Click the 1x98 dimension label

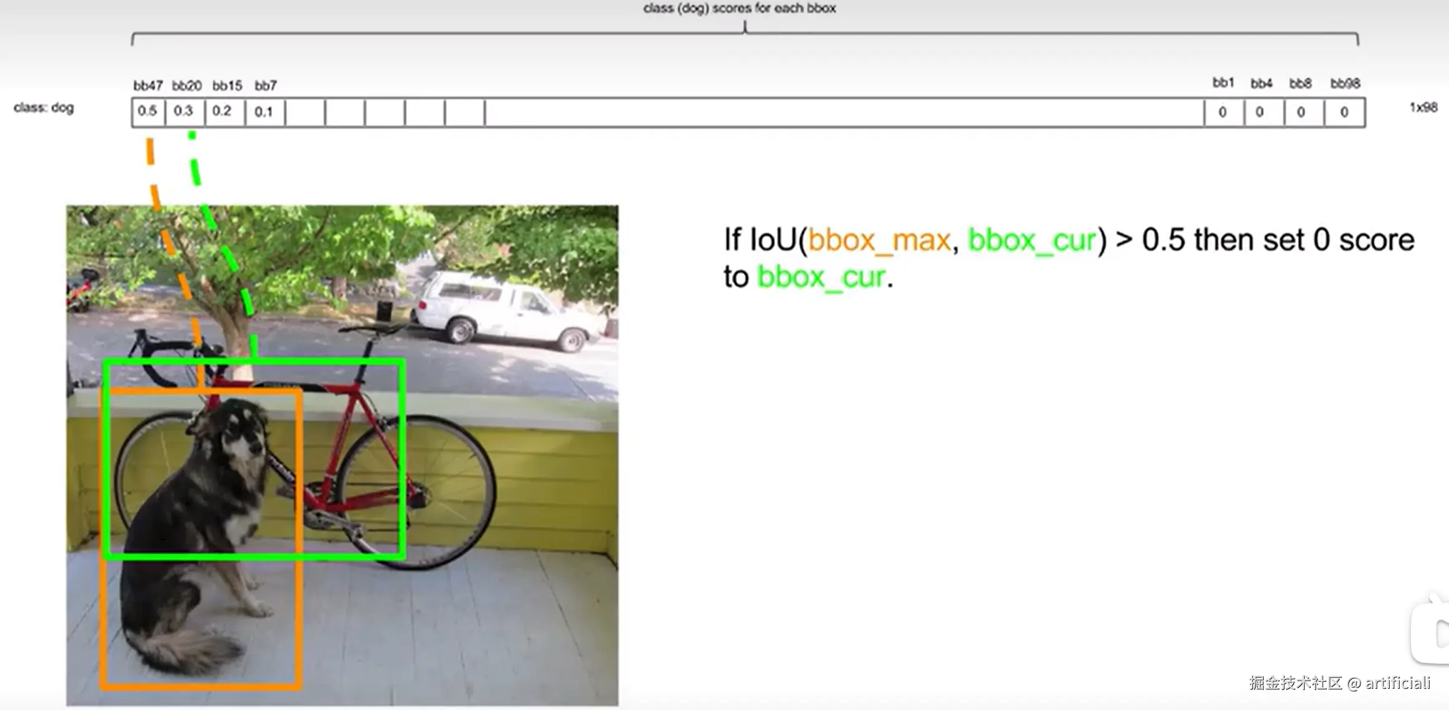click(1423, 108)
